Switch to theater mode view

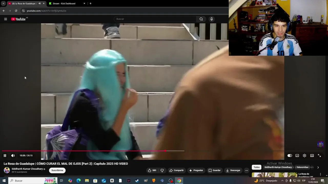pos(312,155)
